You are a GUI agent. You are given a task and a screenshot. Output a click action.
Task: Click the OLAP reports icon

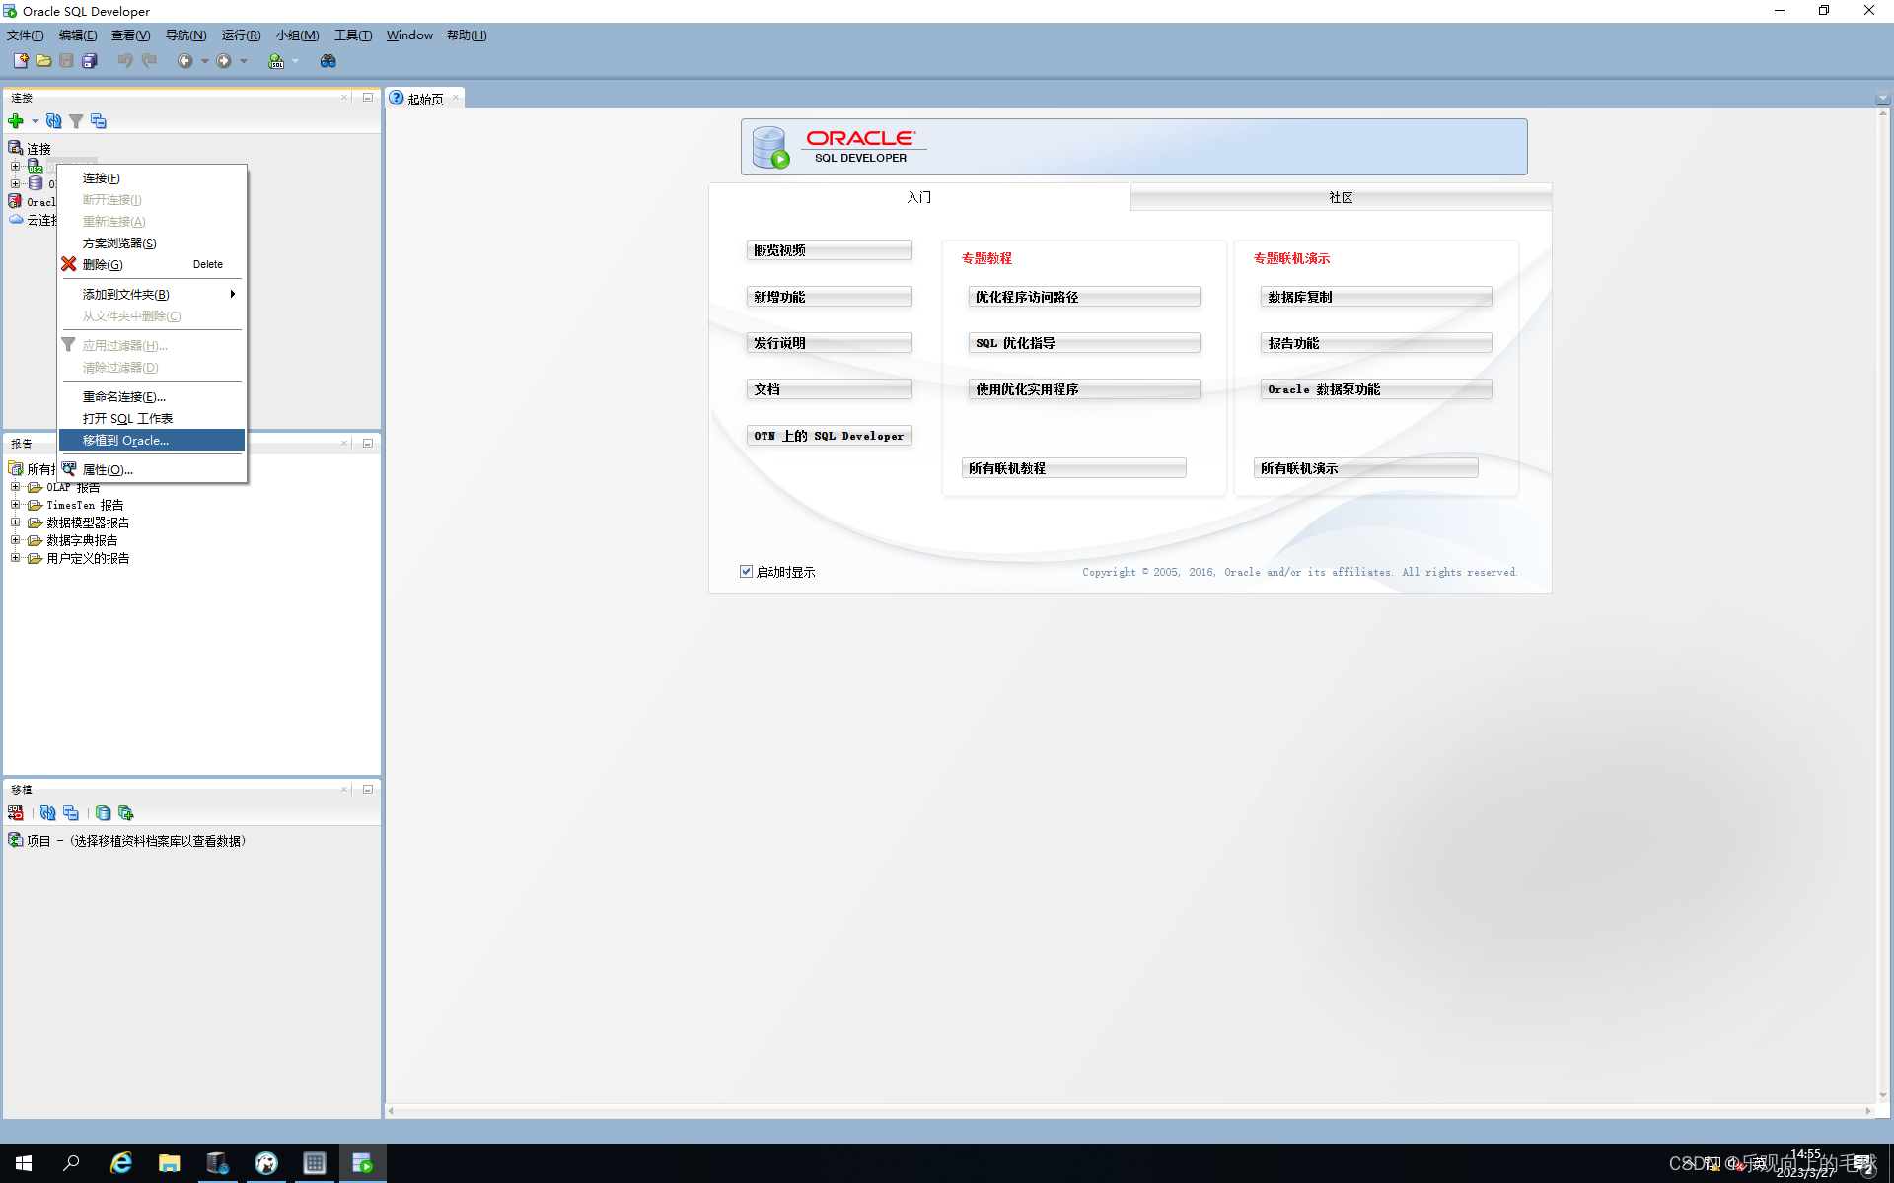tap(35, 487)
